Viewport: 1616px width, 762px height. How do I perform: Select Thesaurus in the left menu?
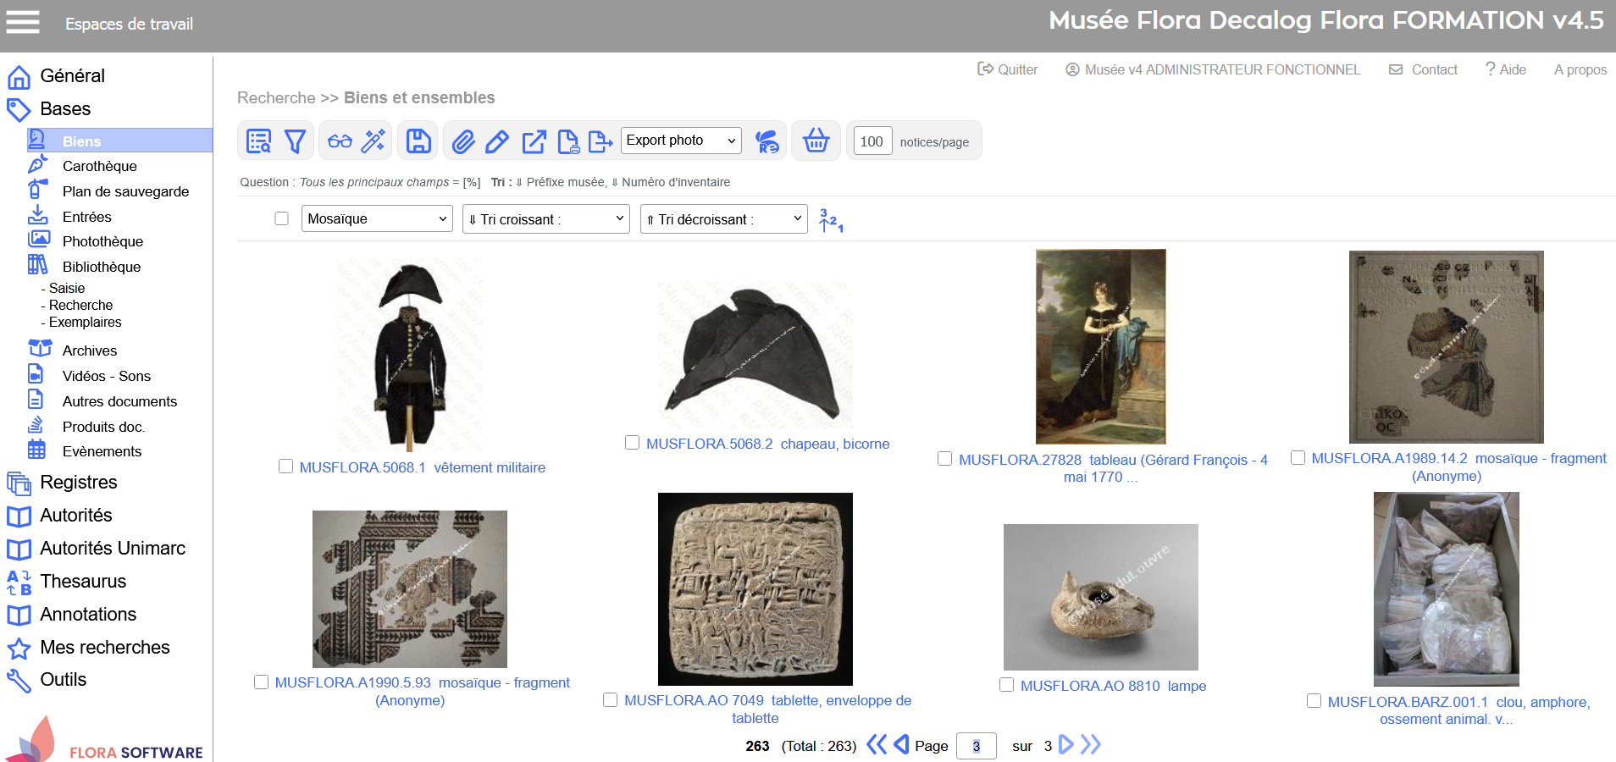point(83,581)
